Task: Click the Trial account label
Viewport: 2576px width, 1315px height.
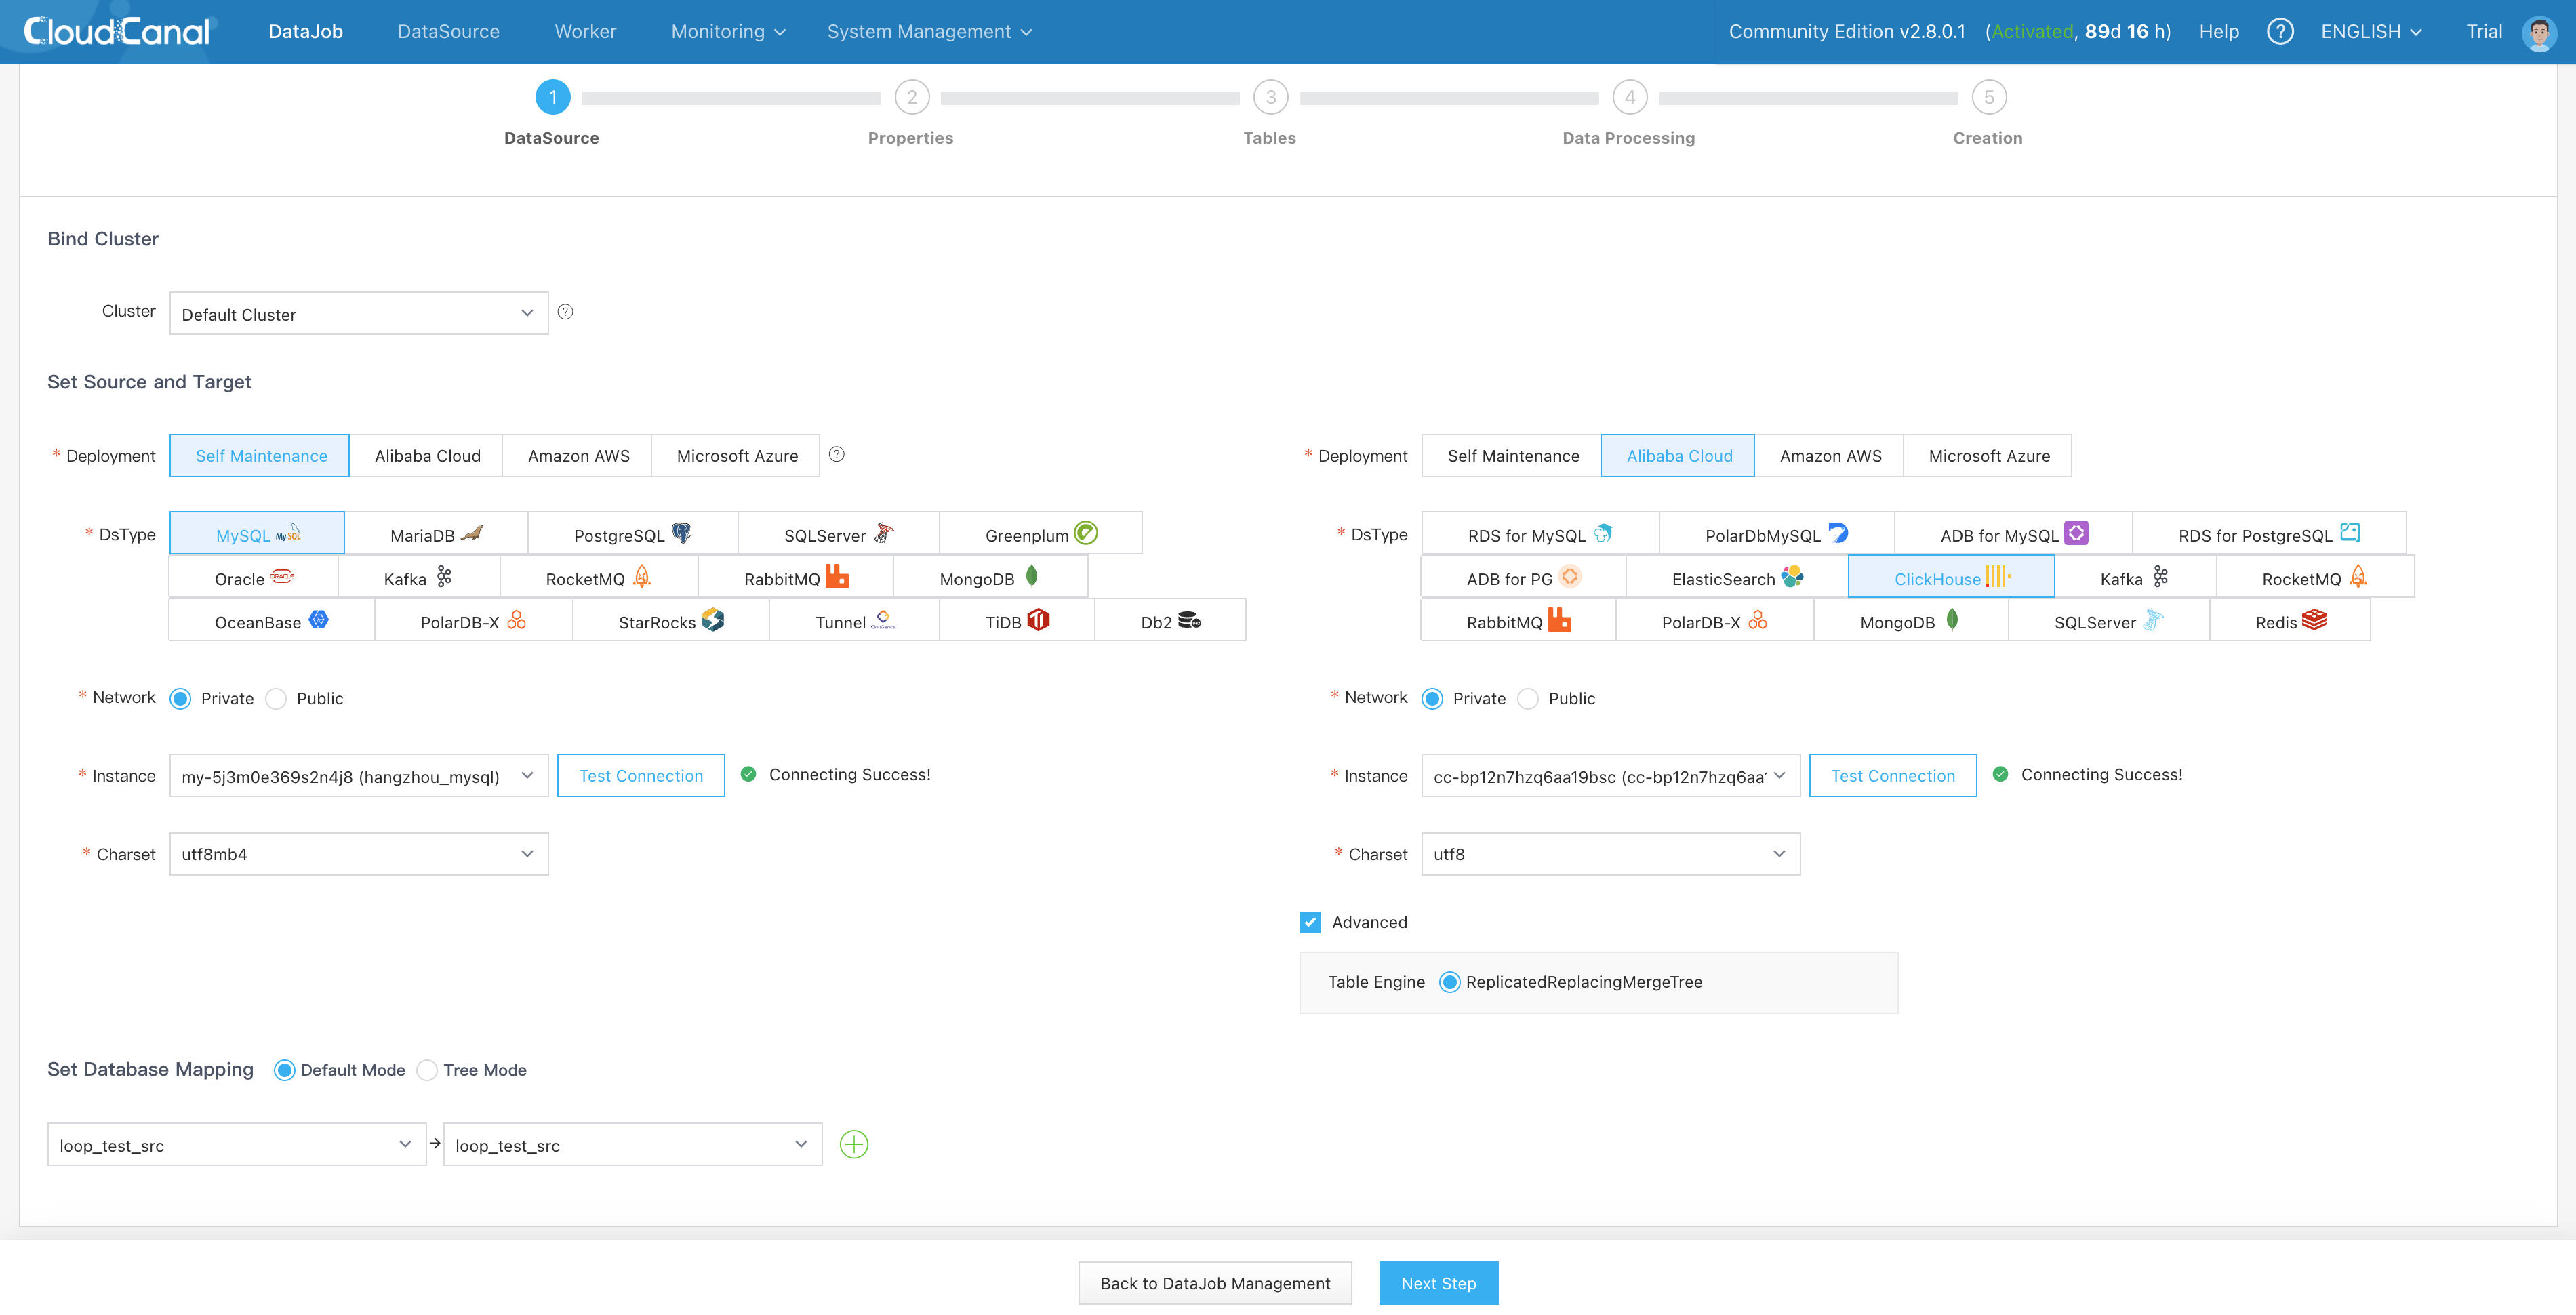Action: pos(2484,32)
